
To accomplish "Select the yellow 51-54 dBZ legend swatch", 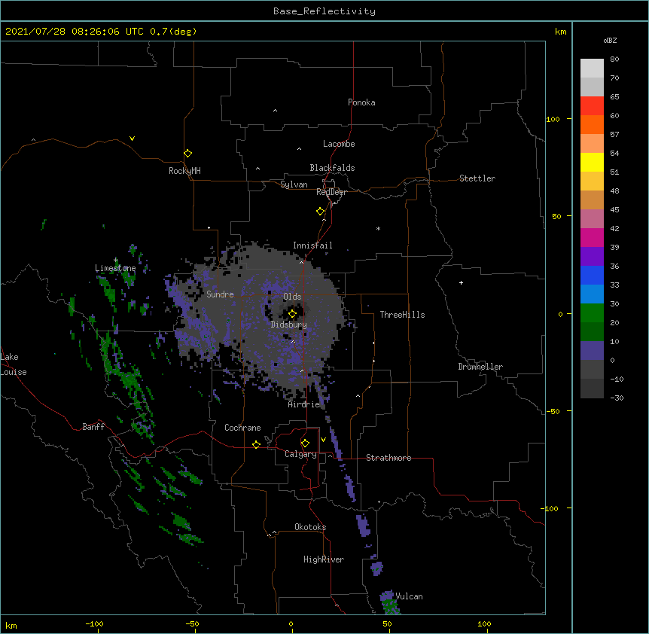I will click(592, 162).
